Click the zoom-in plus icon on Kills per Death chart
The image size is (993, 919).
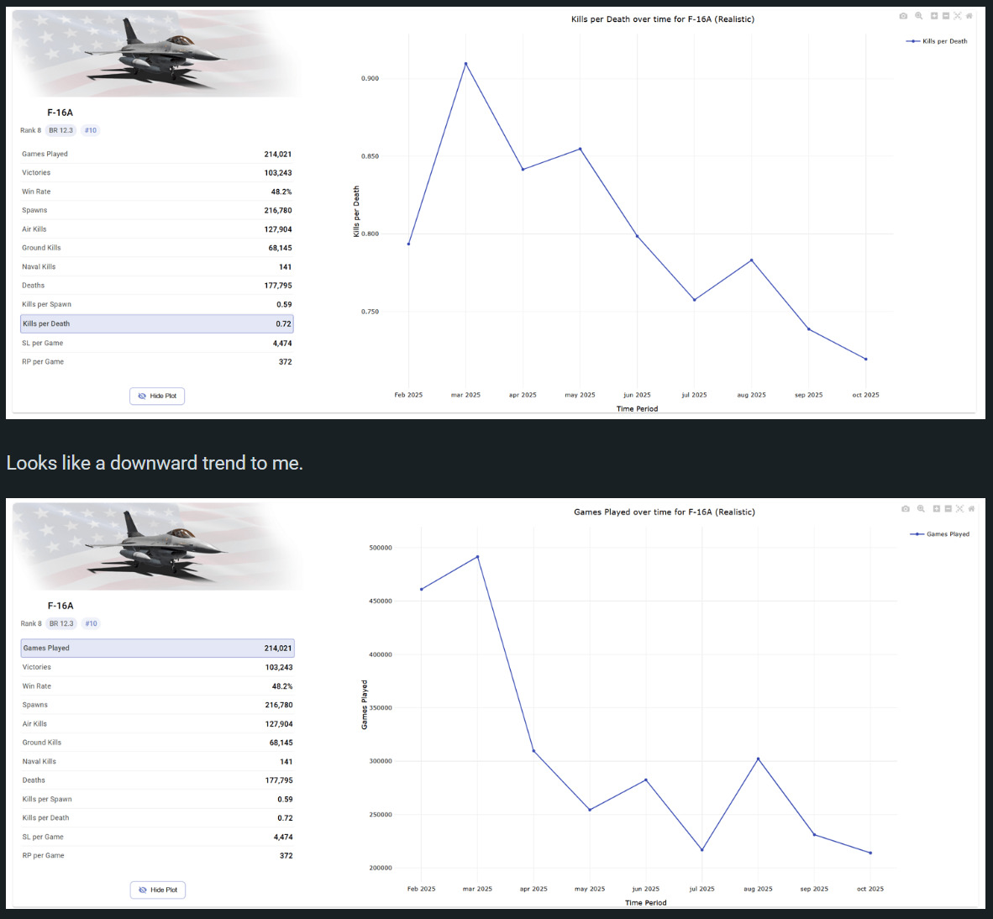tap(934, 16)
